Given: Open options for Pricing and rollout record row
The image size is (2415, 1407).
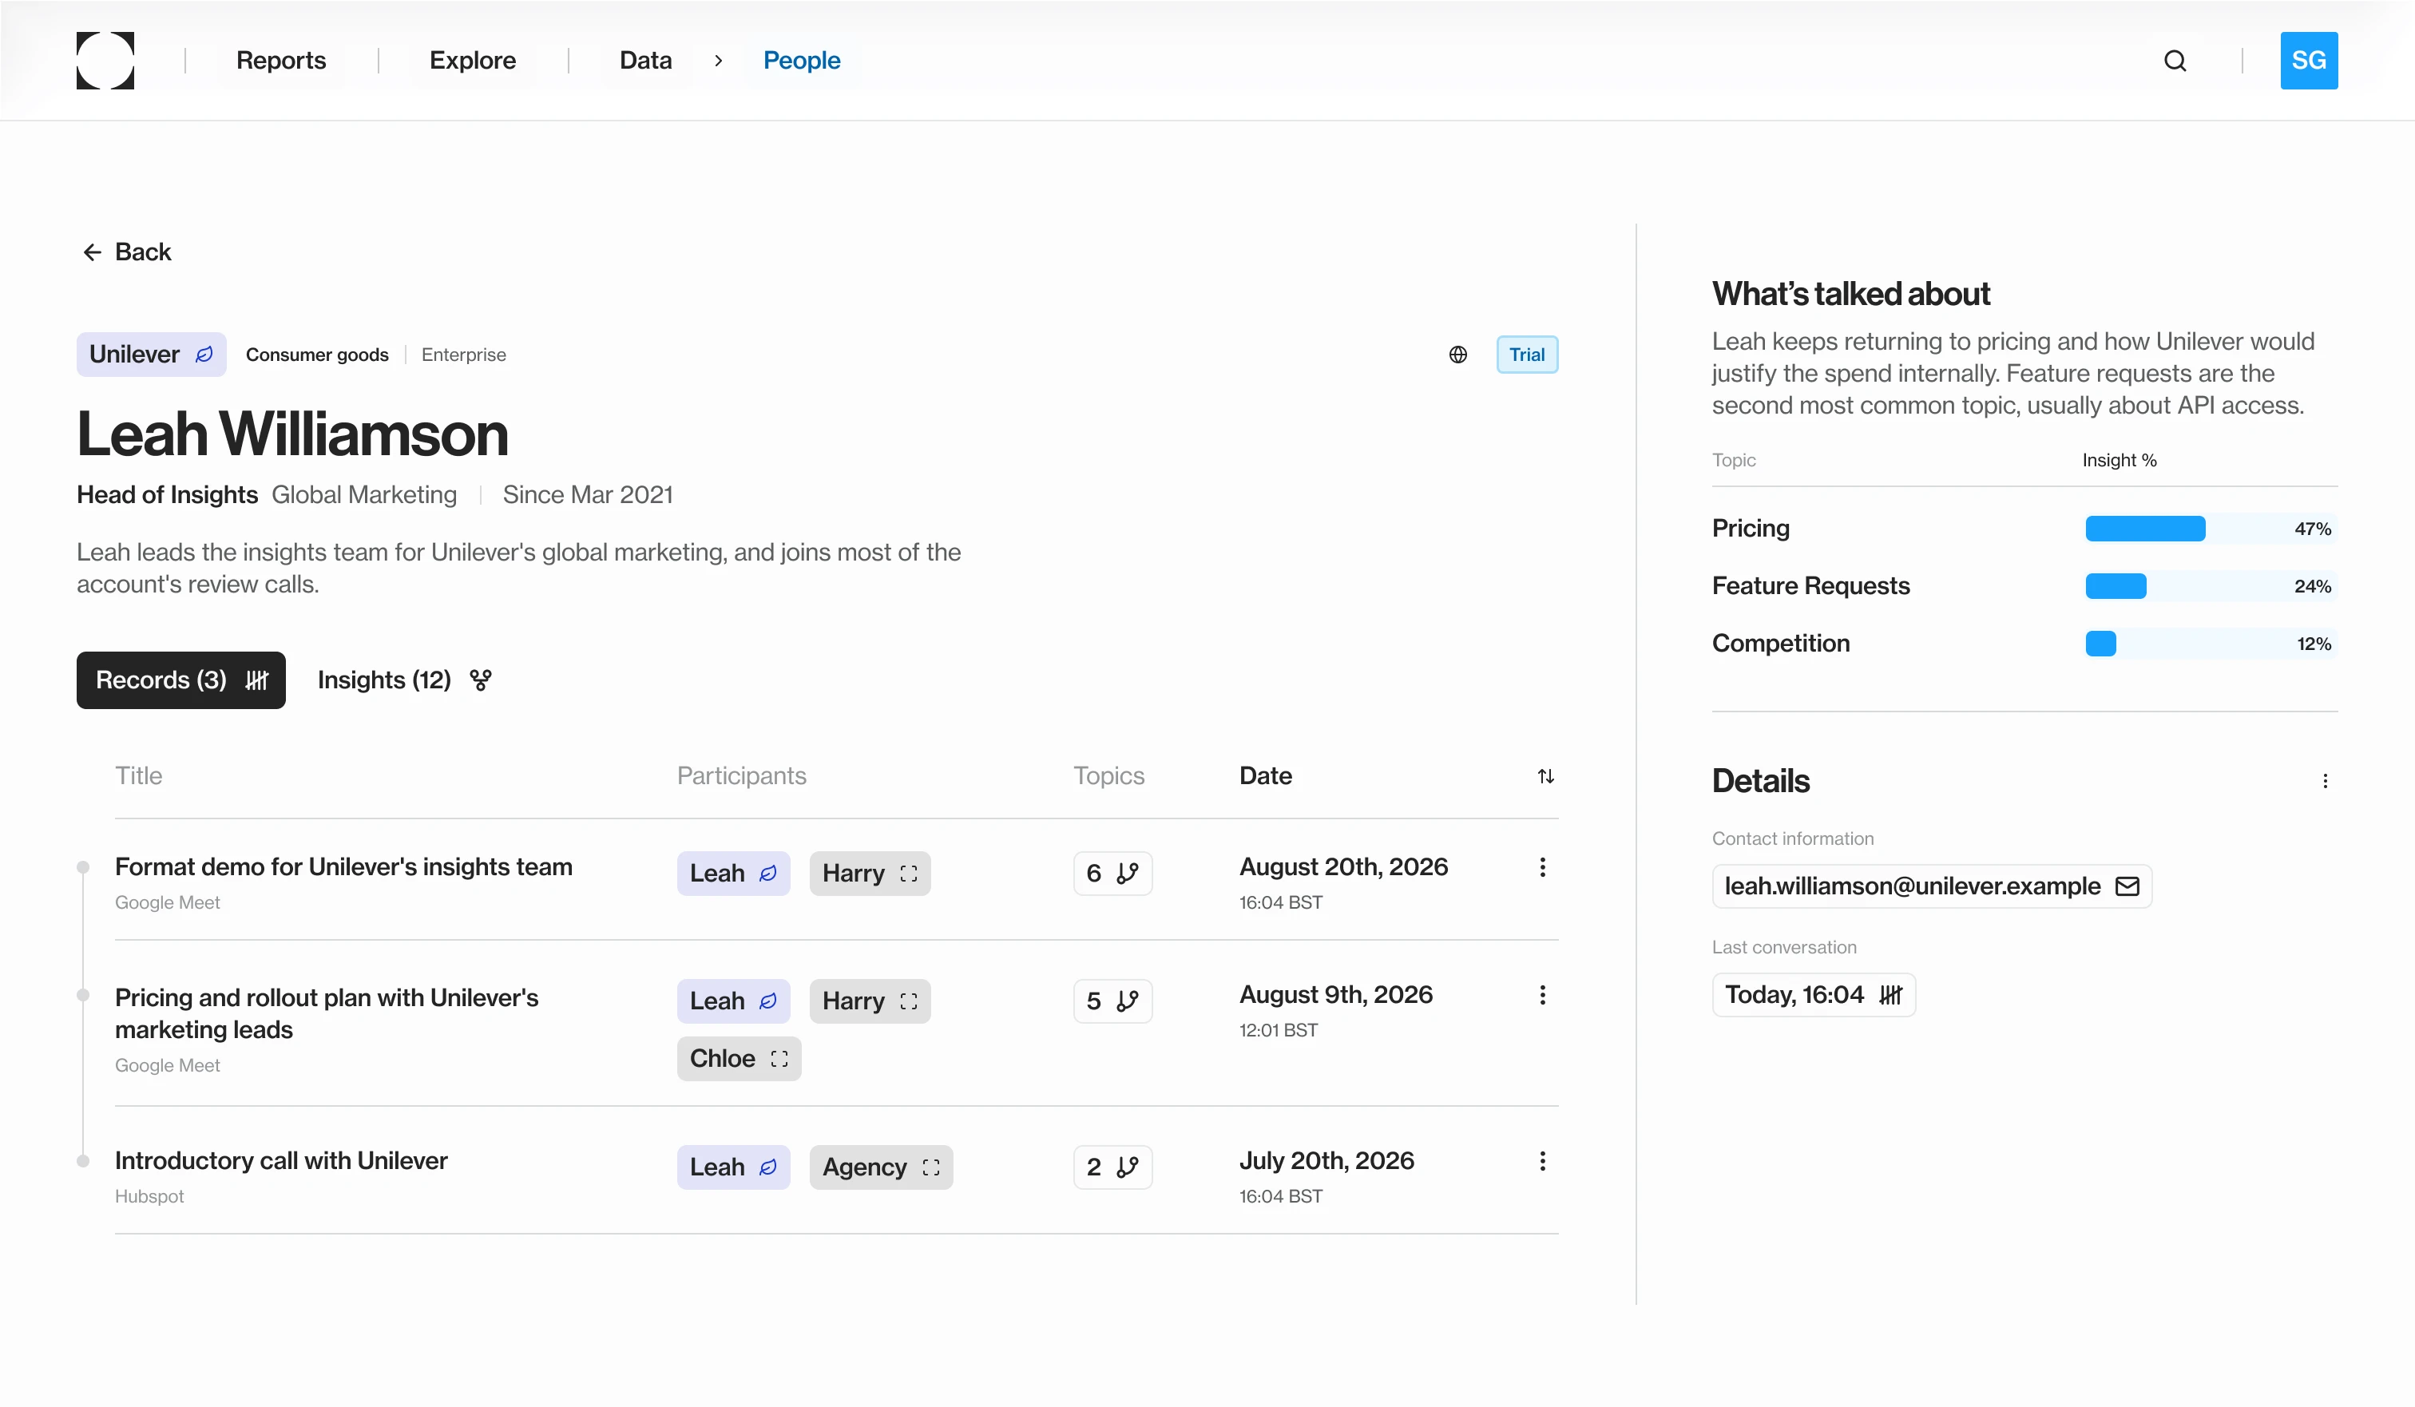Looking at the screenshot, I should (x=1542, y=995).
